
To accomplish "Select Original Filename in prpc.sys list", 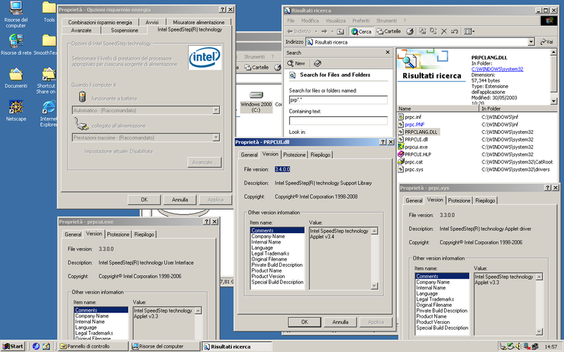I will click(x=434, y=305).
